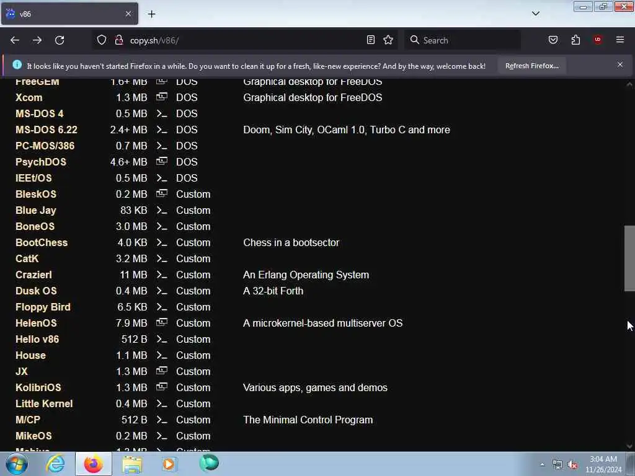Click the 'A 32-bit Forth' description

(x=273, y=291)
